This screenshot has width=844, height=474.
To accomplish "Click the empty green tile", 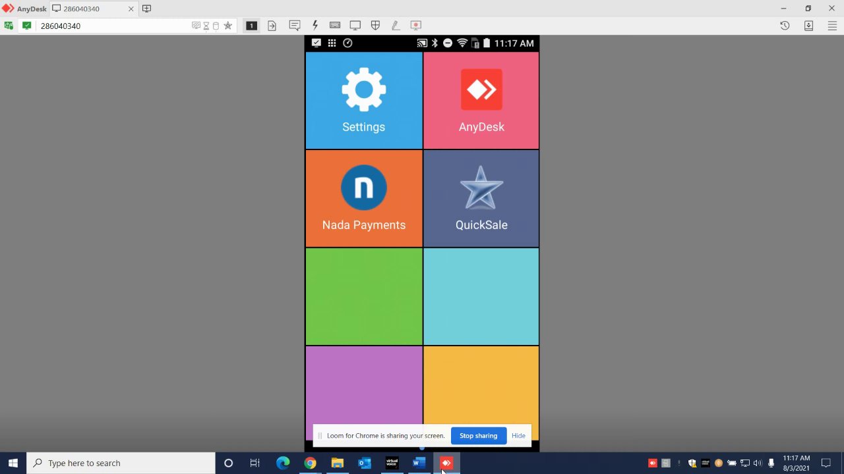I will pyautogui.click(x=364, y=297).
